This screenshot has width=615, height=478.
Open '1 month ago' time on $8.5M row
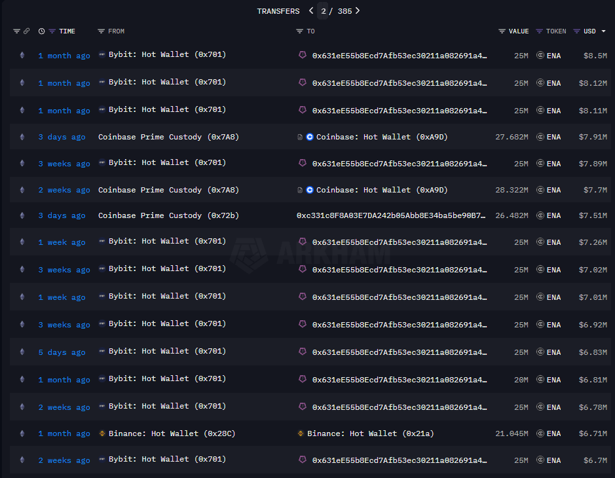click(x=64, y=56)
